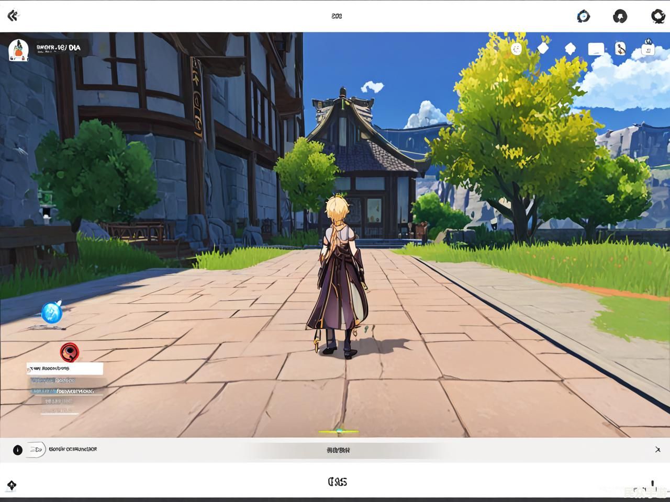Close the bottom notification bar with X
Screen dimensions: 670x502
click(x=657, y=450)
